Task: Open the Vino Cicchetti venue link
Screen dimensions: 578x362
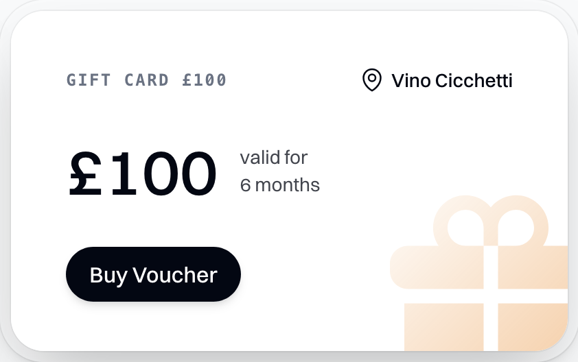Action: [x=451, y=81]
